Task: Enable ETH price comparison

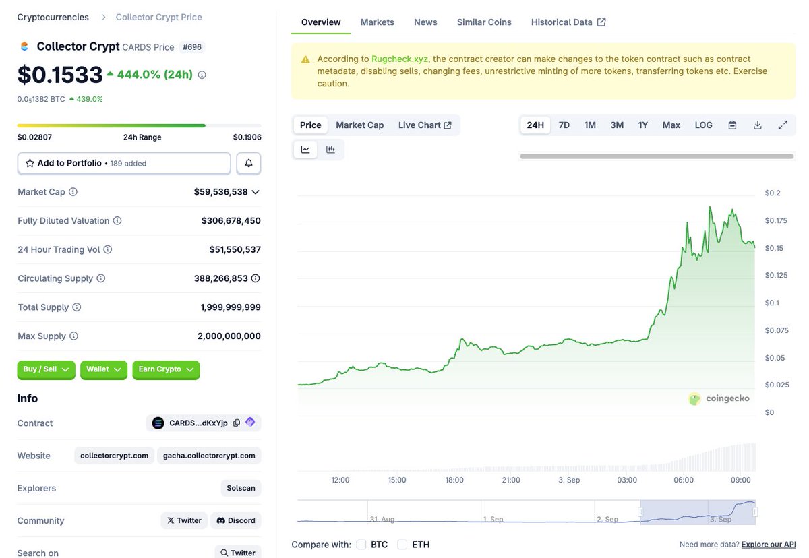Action: tap(402, 544)
